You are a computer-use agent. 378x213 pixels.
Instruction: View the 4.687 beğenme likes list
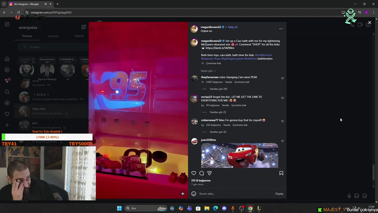click(x=214, y=82)
